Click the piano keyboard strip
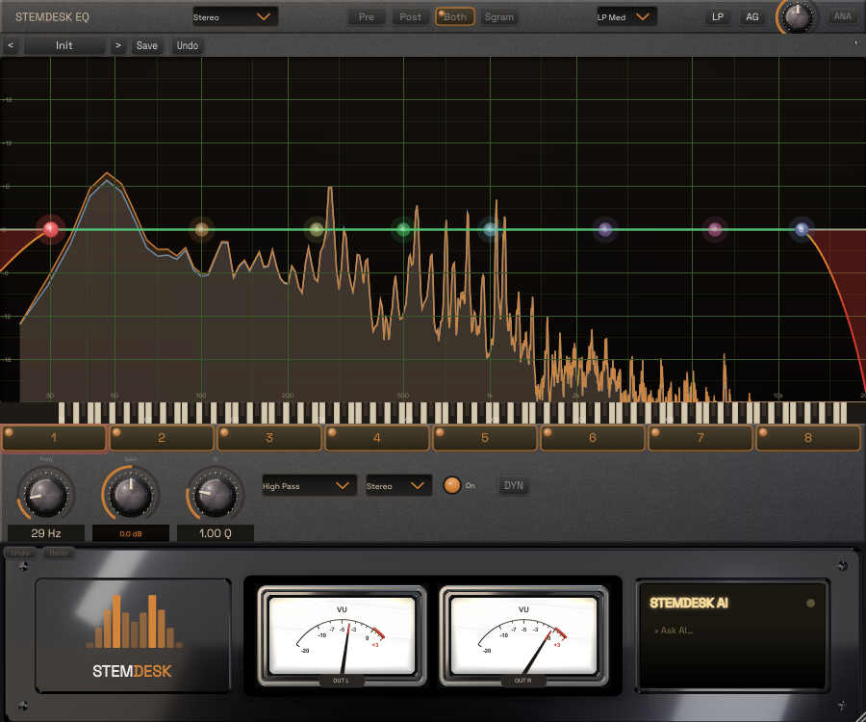 point(452,413)
